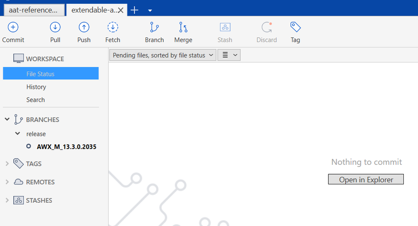418x226 pixels.
Task: Click the release folder label
Action: (x=36, y=134)
